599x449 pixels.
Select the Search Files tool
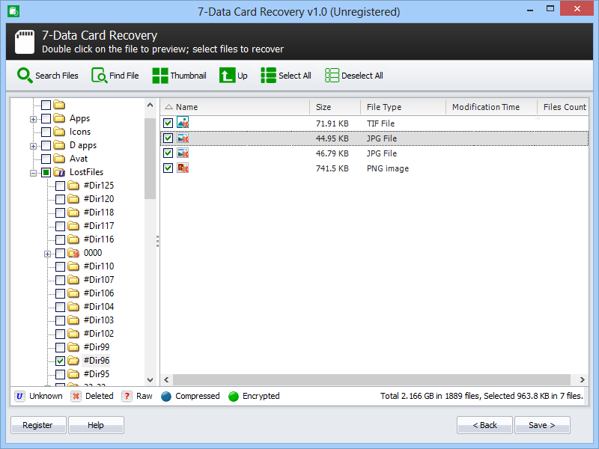click(x=47, y=75)
